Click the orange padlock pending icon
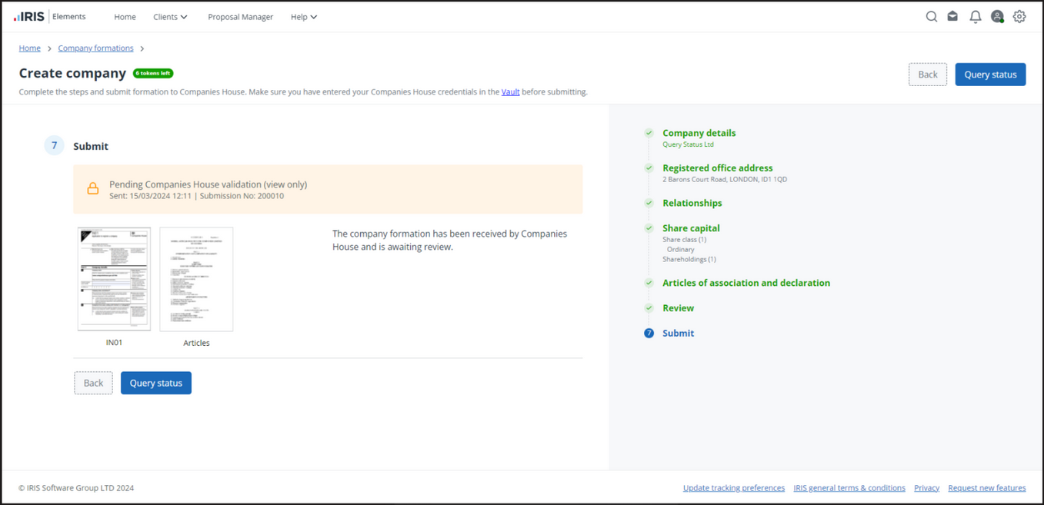 point(92,189)
